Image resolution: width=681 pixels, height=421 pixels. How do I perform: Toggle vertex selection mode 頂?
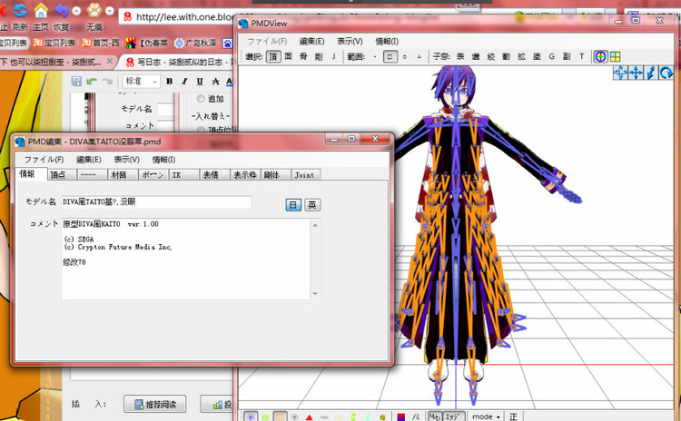coord(273,56)
